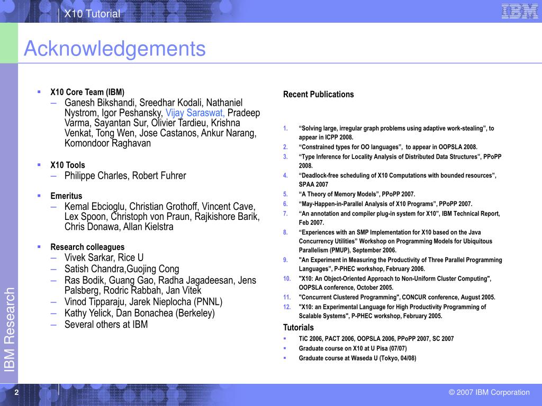Click the slide number 2 in footer

[16, 392]
